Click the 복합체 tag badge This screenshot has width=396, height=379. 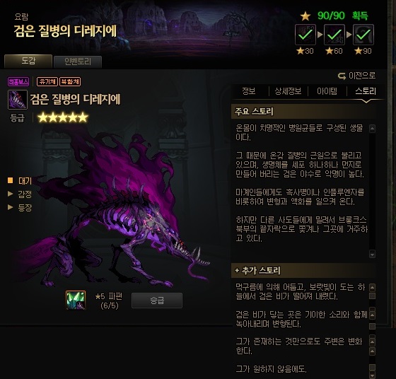click(70, 81)
